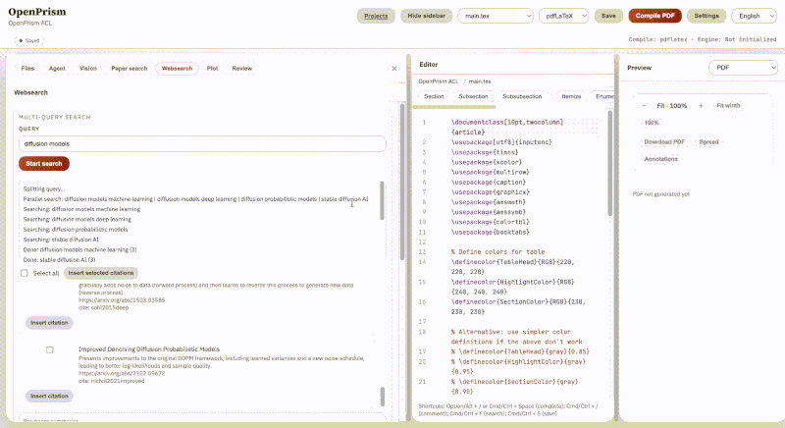Open Settings from the top bar
The height and width of the screenshot is (428, 785).
point(706,16)
